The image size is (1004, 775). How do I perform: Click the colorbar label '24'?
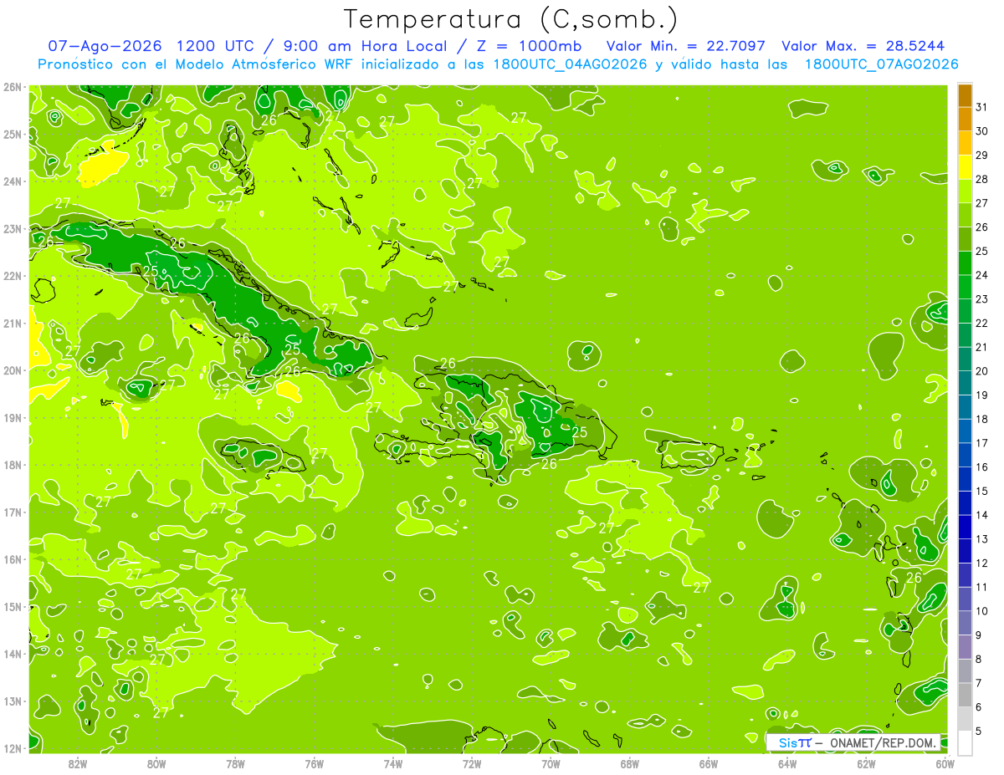(x=981, y=275)
